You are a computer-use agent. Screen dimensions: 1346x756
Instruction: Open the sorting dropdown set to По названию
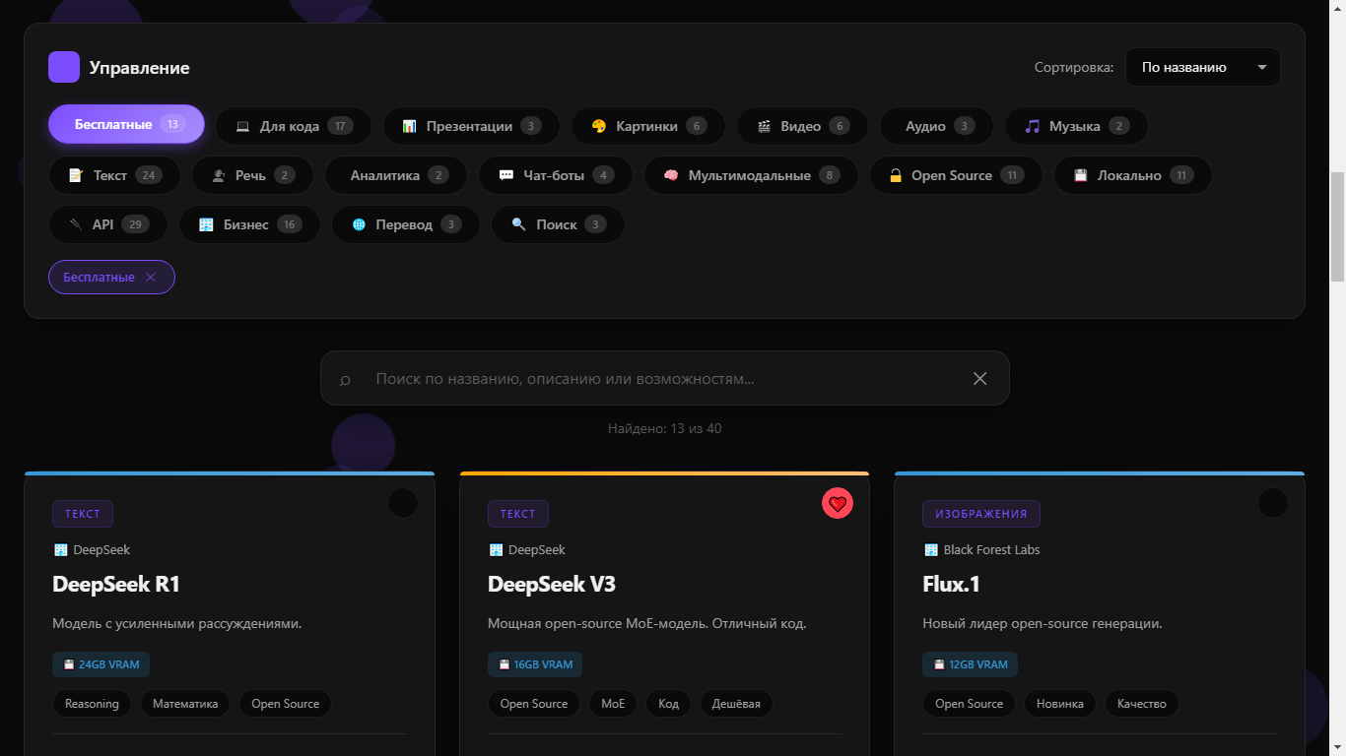1202,67
